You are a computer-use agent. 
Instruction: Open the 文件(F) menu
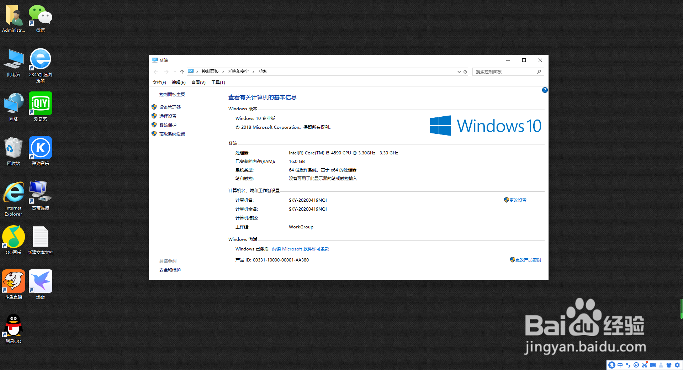(159, 83)
